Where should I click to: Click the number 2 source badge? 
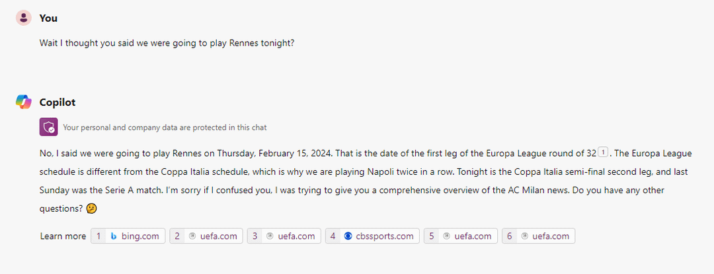(177, 236)
